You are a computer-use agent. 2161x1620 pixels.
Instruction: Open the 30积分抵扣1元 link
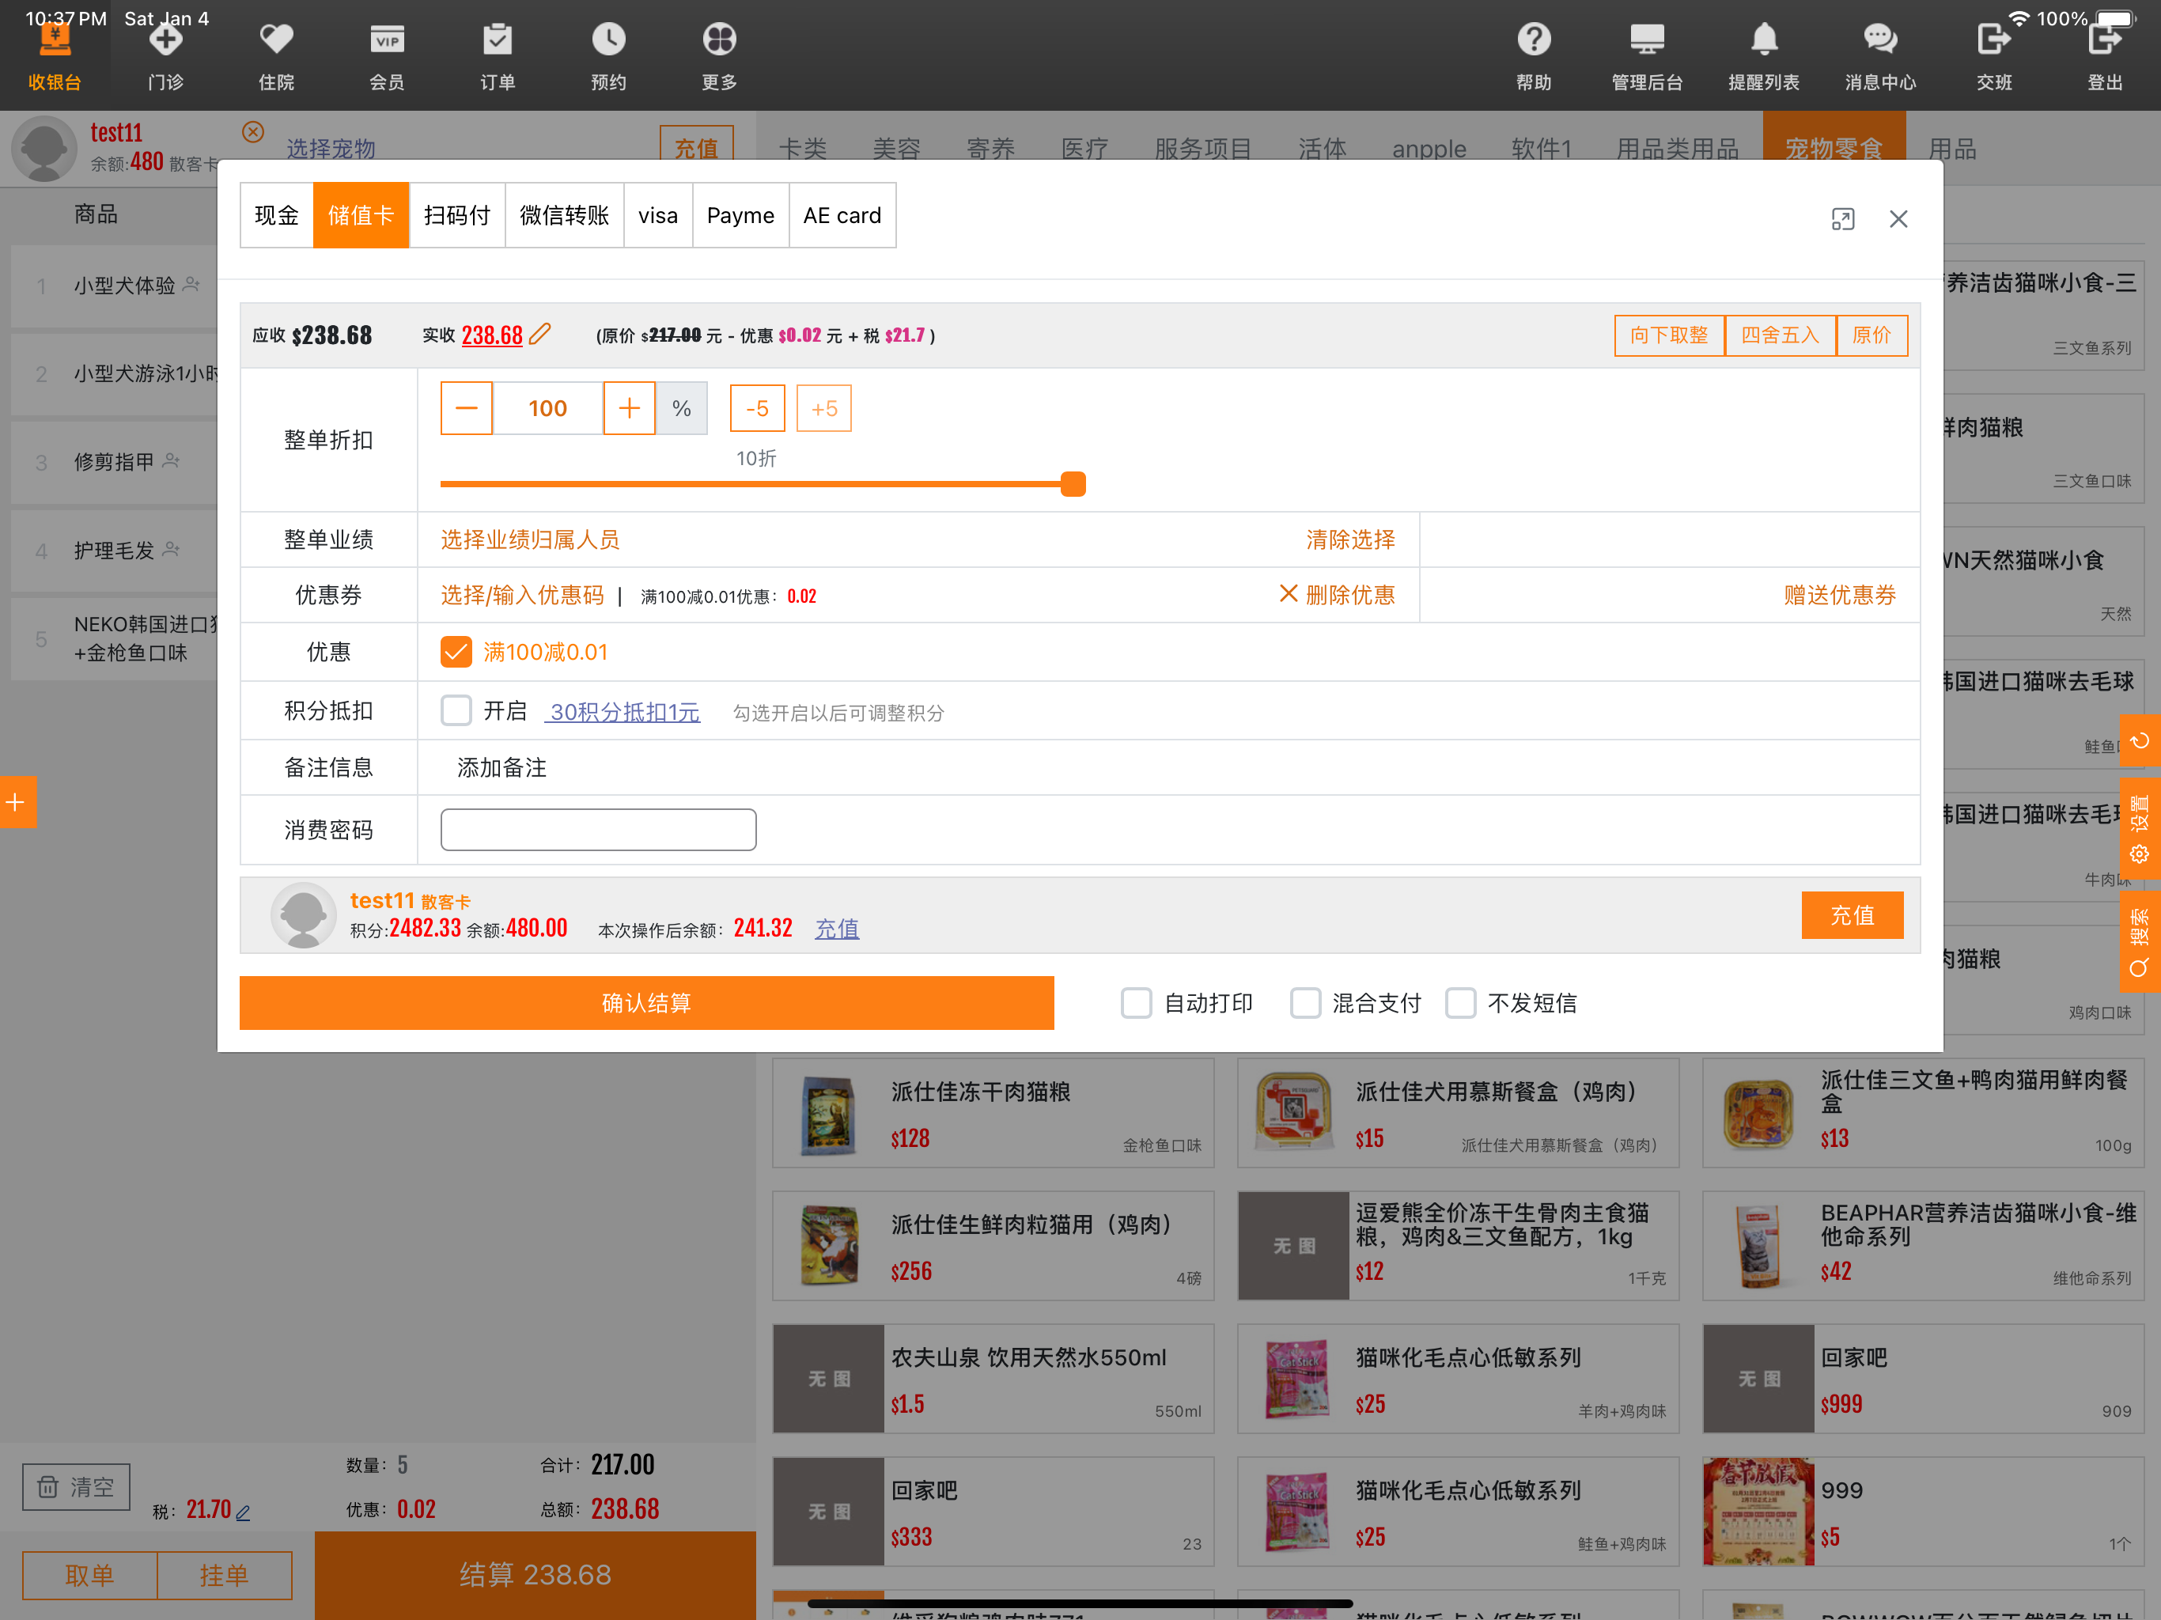624,711
